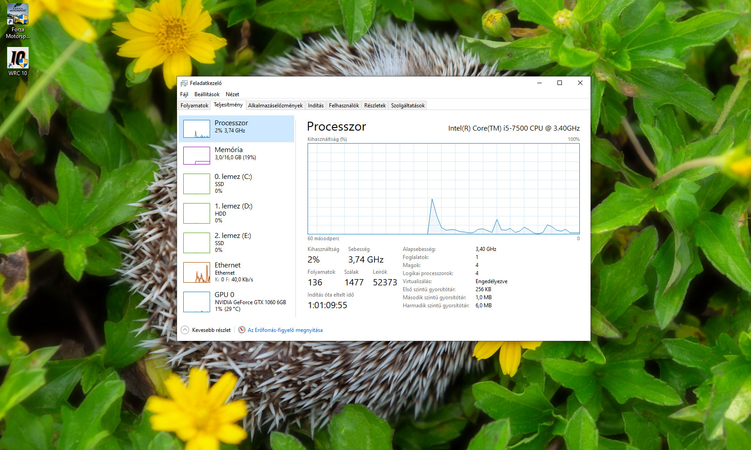
Task: Minimize the Feladatkezelő window
Action: tap(540, 83)
